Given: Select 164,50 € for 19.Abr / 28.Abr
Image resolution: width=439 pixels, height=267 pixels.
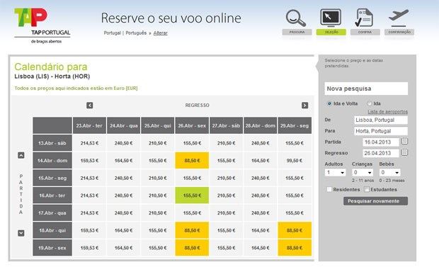Looking at the screenshot, I should (x=261, y=248).
